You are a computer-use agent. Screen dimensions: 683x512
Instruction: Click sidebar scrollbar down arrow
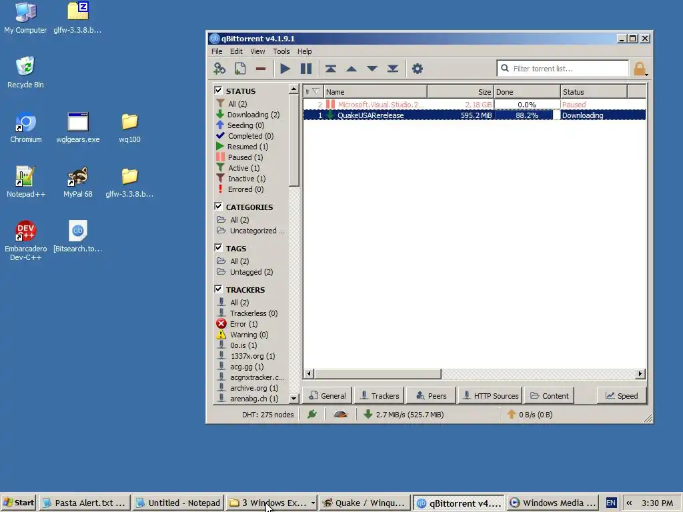point(293,399)
